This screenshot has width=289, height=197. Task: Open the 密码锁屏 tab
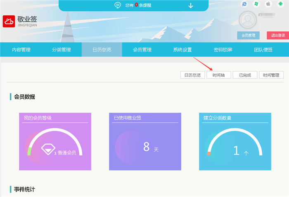[223, 50]
